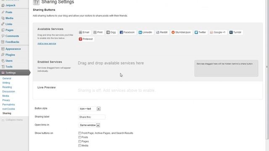Image resolution: width=269 pixels, height=151 pixels.
Task: Click the Settings sidebar icon
Action: point(3,73)
